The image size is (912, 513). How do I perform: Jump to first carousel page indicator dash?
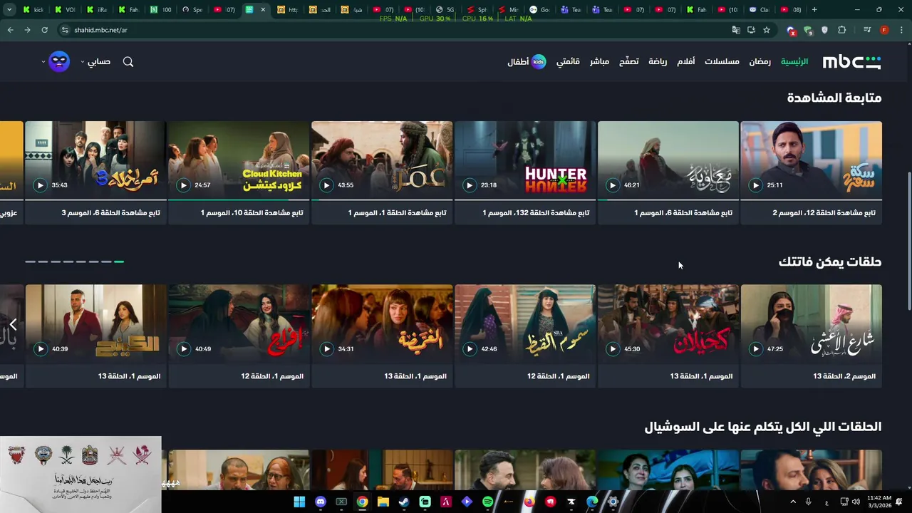(30, 261)
